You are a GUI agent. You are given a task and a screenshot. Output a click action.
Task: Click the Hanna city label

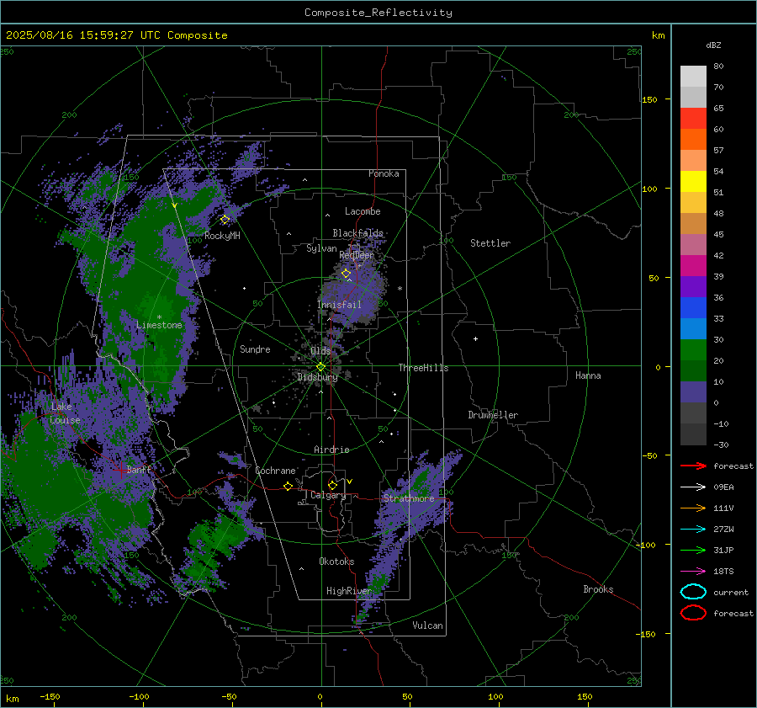pos(588,375)
